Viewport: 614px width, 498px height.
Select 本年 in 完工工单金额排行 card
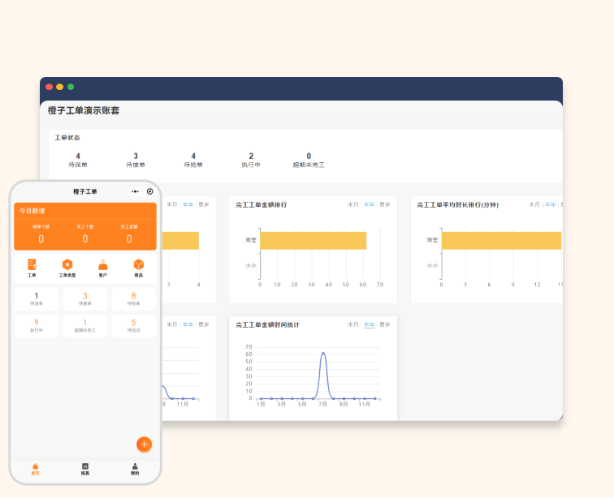coord(369,204)
